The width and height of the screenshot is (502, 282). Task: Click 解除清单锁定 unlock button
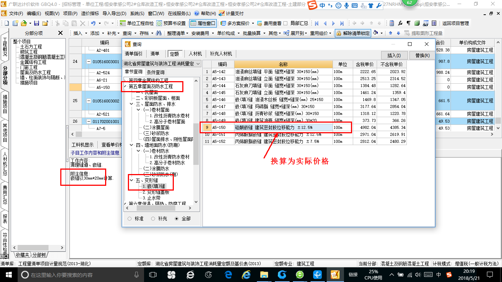(352, 33)
